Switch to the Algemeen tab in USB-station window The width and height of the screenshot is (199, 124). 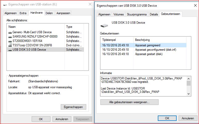(x=11, y=13)
